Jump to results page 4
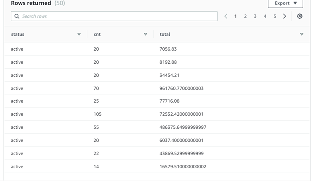Image resolution: width=311 pixels, height=181 pixels. pos(265,16)
